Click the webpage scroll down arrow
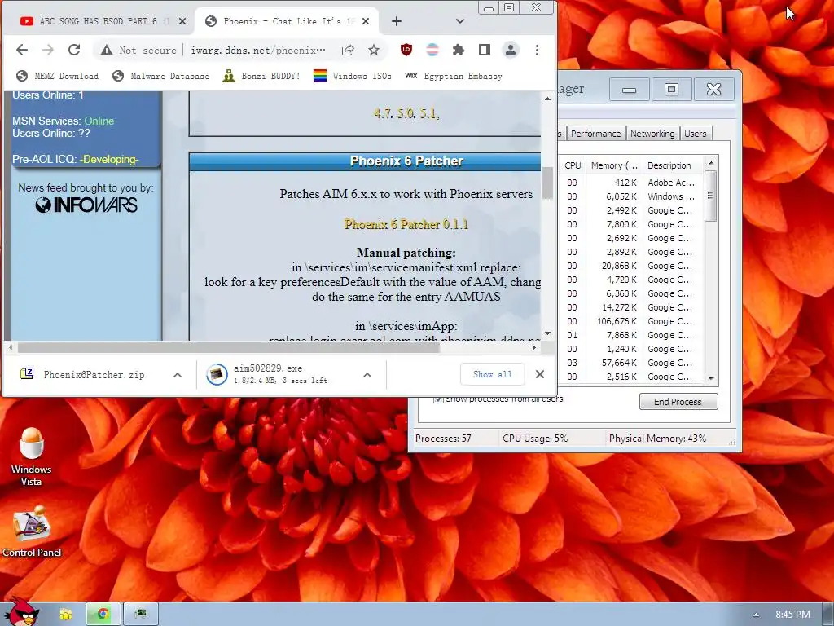 point(547,333)
